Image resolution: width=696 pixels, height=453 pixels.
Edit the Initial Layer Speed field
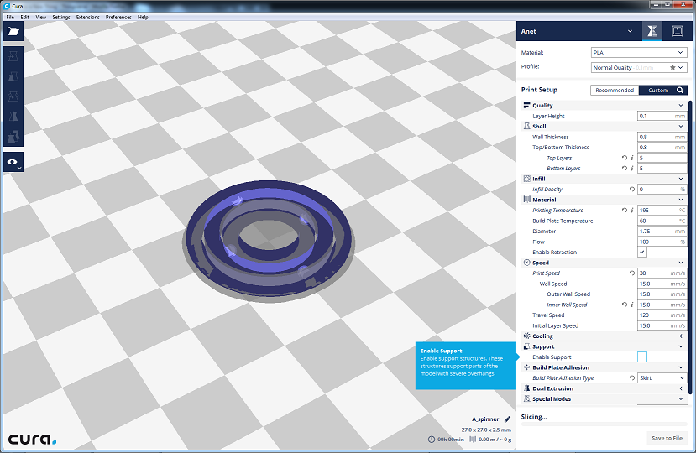click(662, 325)
